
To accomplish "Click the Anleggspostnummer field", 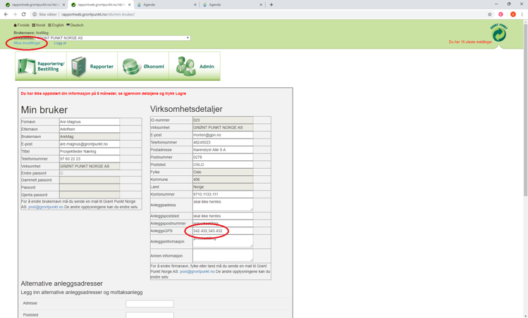I will (223, 223).
